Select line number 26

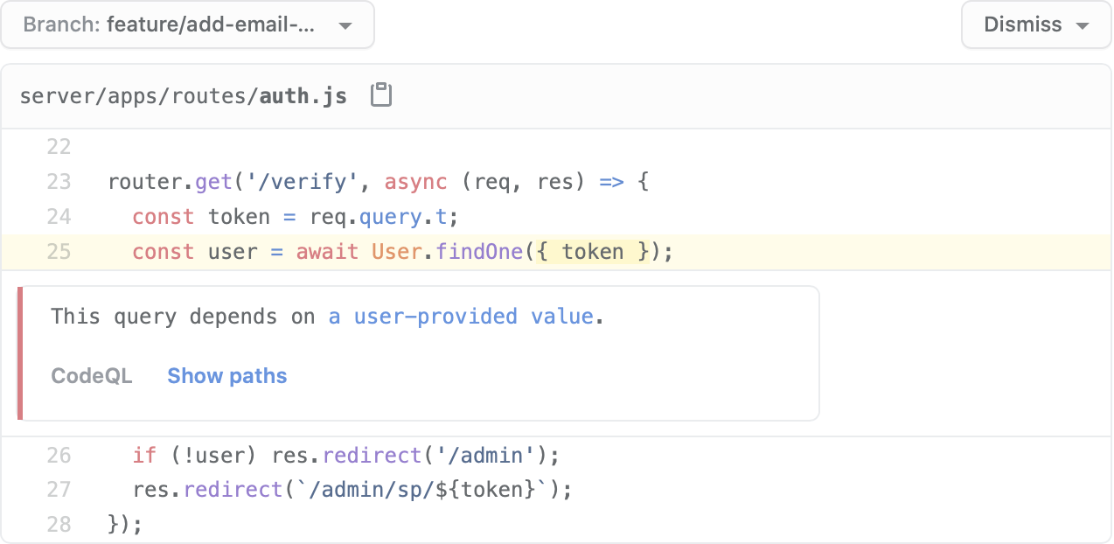click(x=59, y=456)
